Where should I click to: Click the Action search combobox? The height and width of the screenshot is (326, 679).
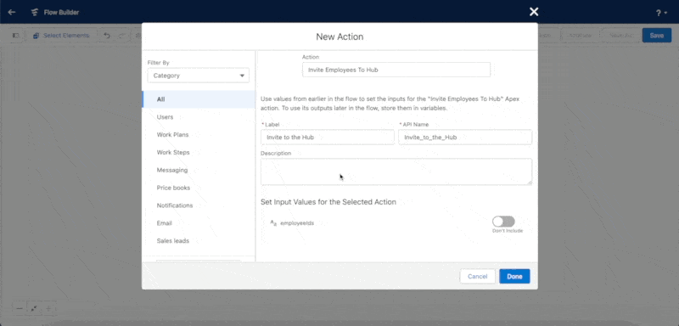(396, 70)
